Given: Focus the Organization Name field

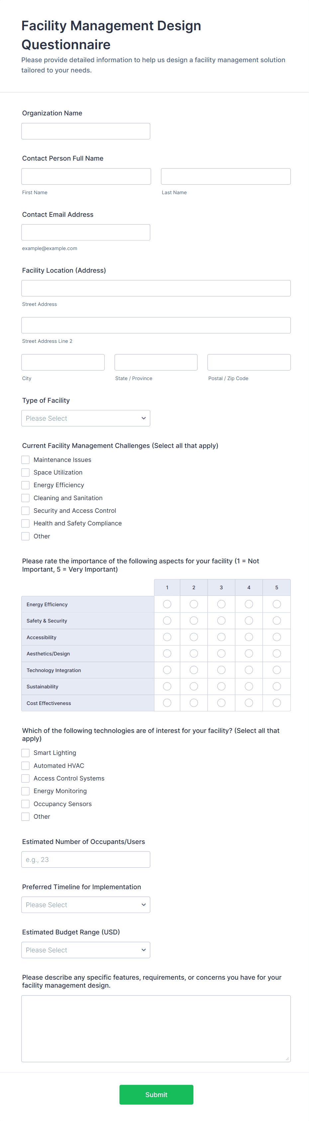Looking at the screenshot, I should (x=86, y=131).
